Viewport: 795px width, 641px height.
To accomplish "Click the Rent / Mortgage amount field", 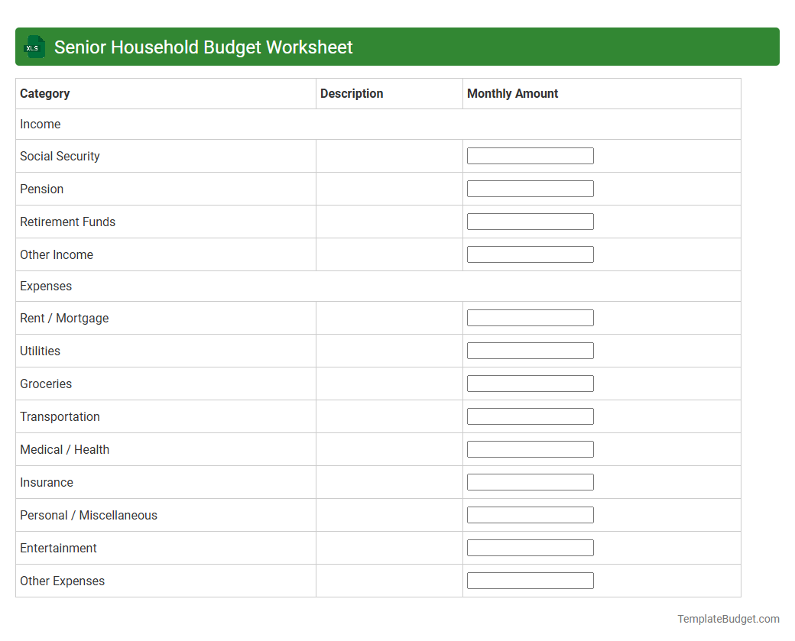I will click(530, 317).
